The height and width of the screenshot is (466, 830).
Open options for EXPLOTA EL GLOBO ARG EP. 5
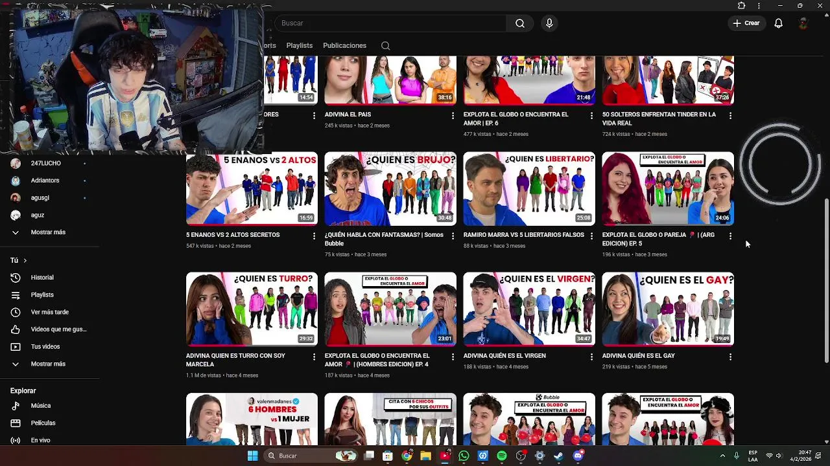(x=730, y=236)
